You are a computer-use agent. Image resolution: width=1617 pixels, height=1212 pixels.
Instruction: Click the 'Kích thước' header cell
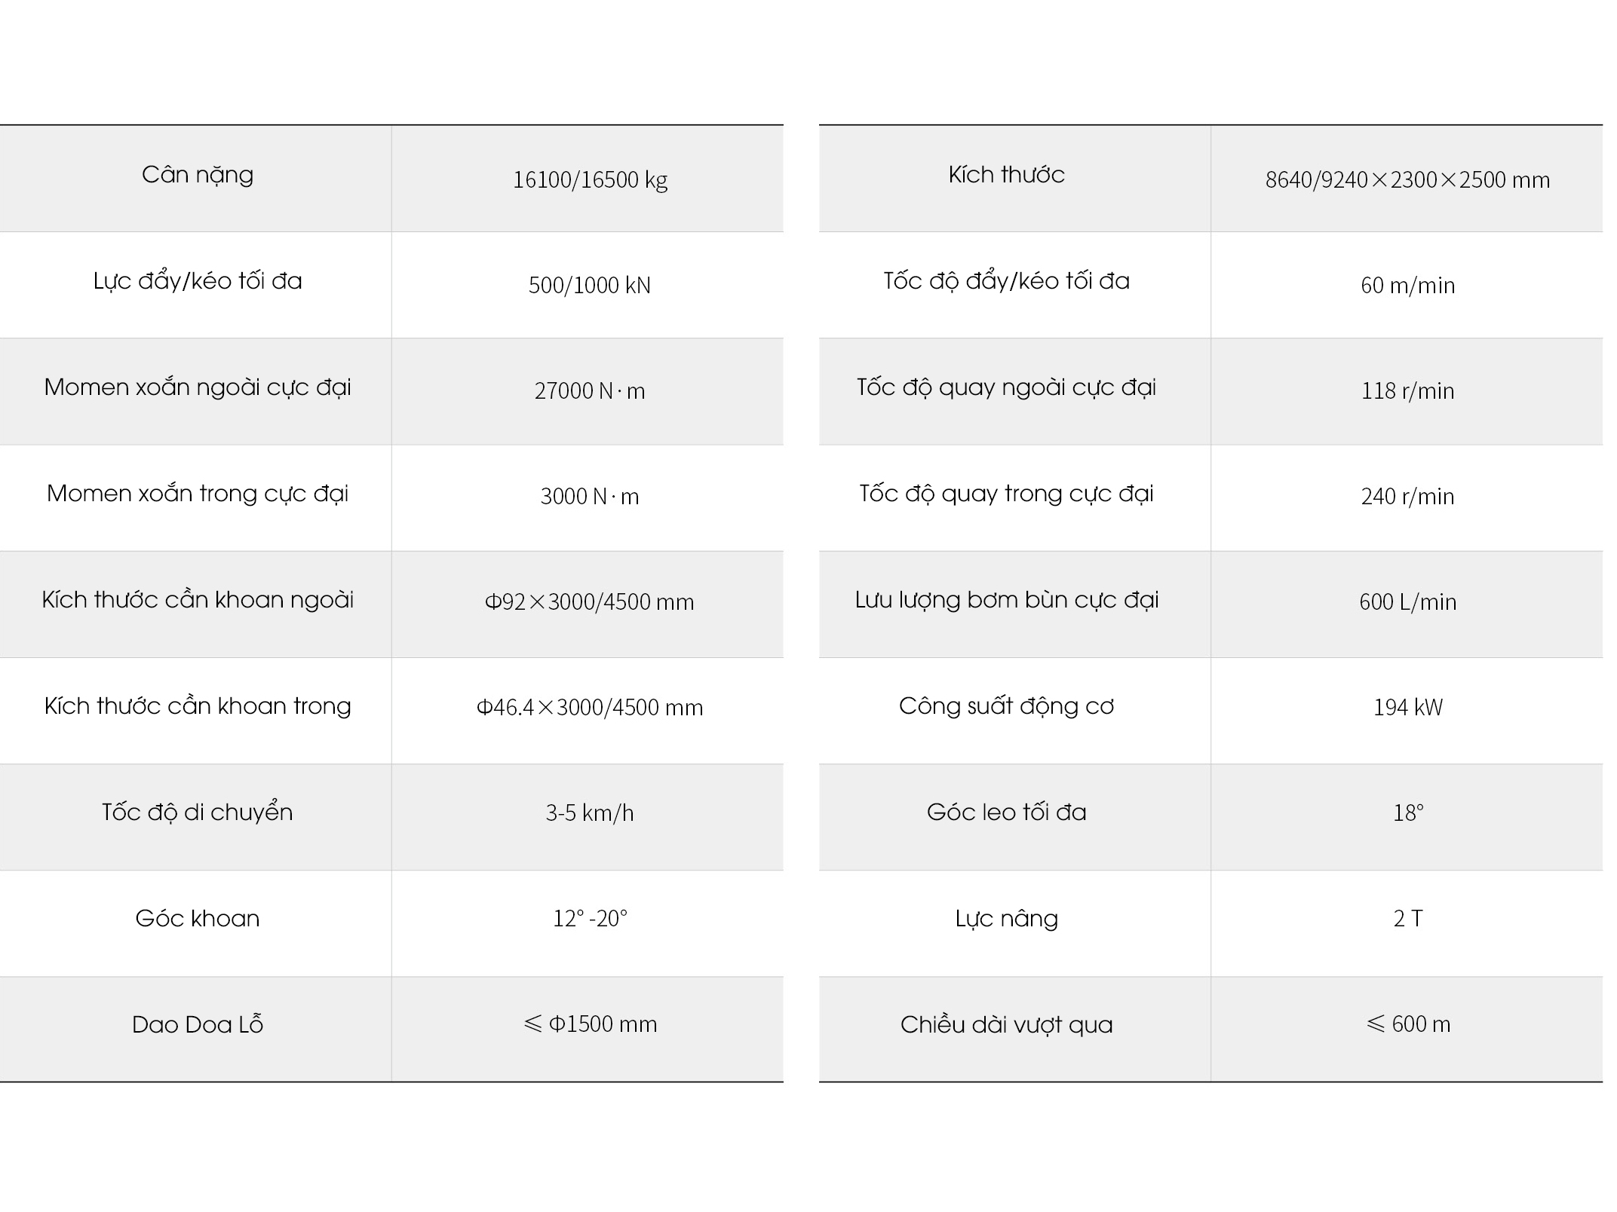click(x=1006, y=176)
